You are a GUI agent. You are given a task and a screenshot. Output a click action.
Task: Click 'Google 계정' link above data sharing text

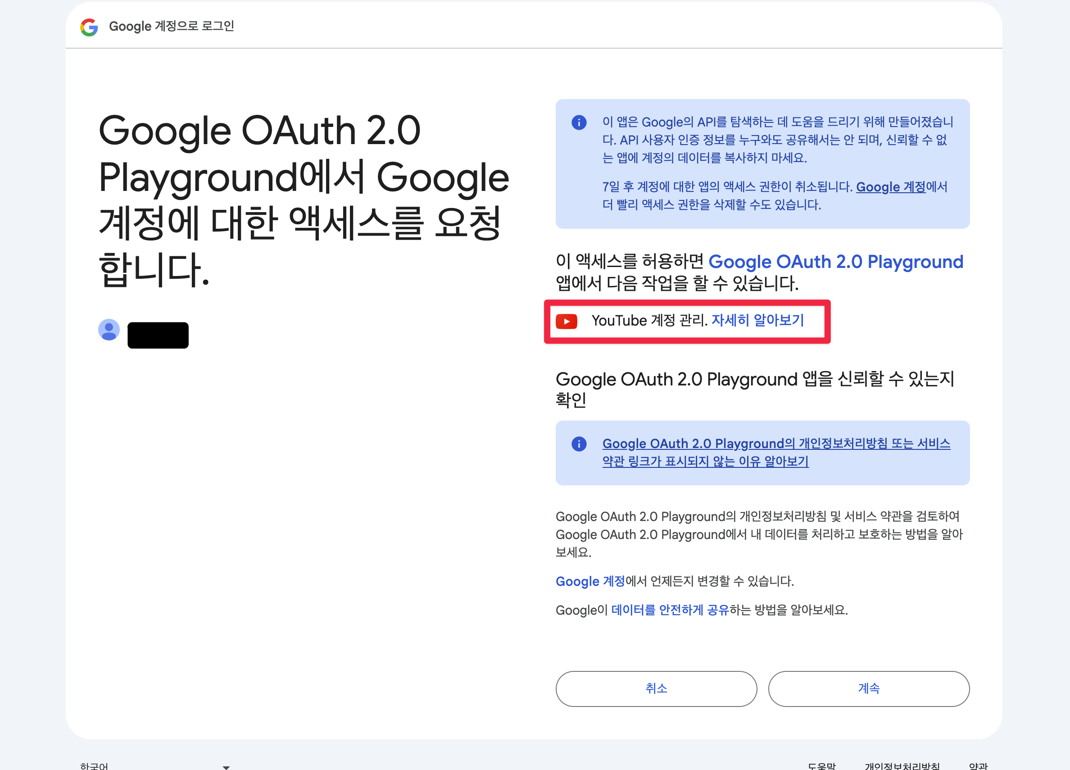590,581
